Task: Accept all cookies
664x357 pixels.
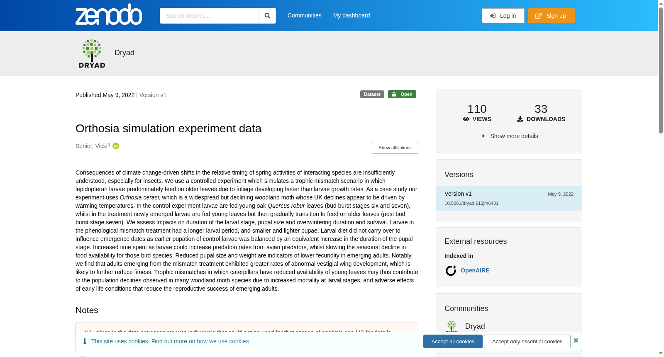Action: click(x=453, y=342)
